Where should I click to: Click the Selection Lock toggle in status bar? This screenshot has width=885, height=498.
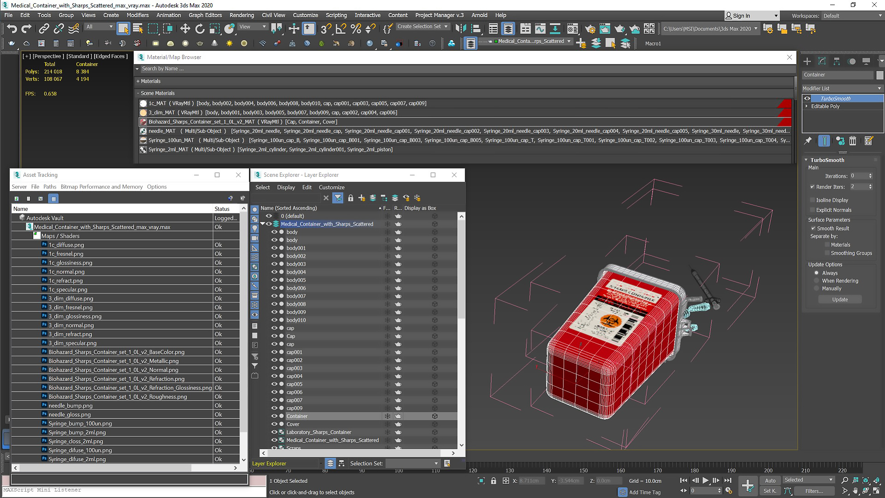494,481
